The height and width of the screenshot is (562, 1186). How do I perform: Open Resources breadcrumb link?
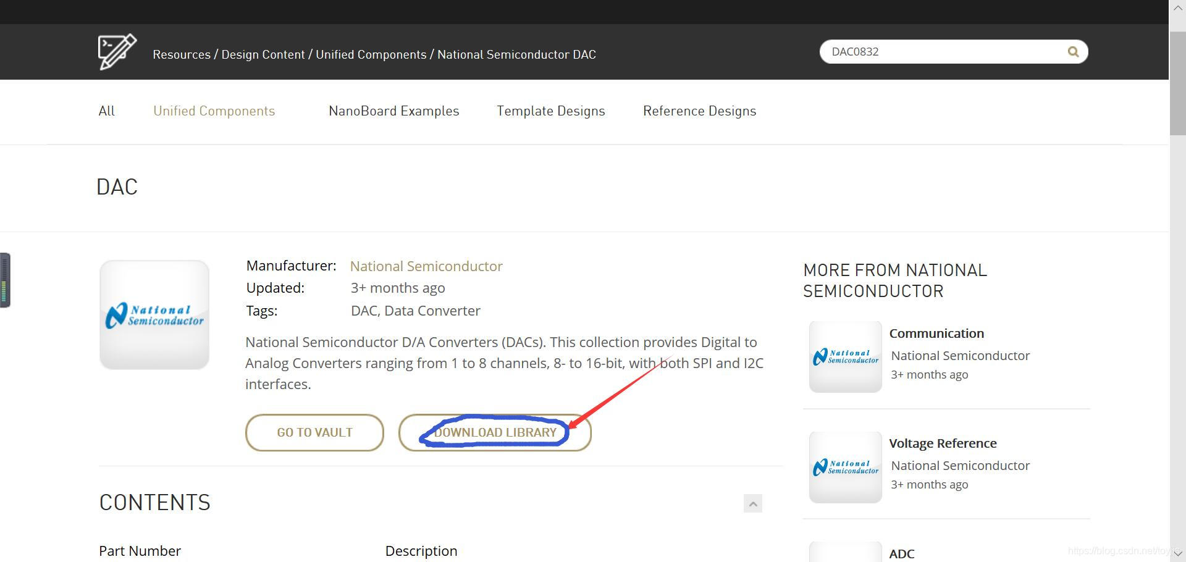[182, 54]
